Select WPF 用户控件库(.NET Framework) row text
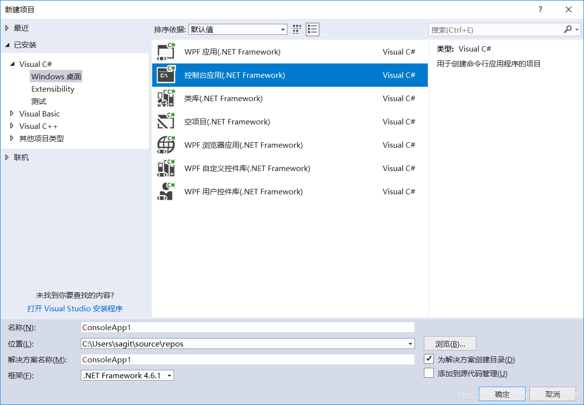 (x=243, y=191)
